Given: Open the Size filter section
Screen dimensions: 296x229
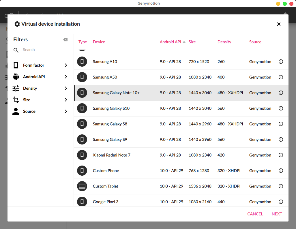Looking at the screenshot, I should (40, 100).
